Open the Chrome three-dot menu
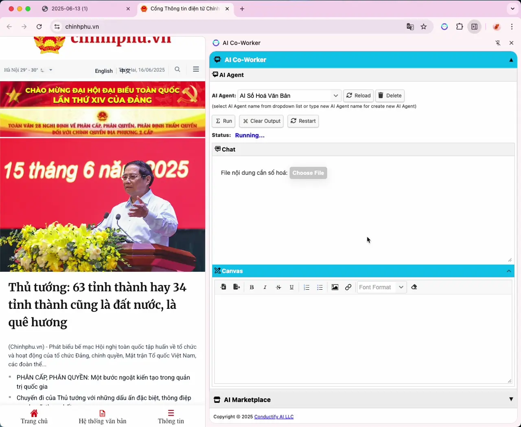Screen dimensions: 521x427 512,27
